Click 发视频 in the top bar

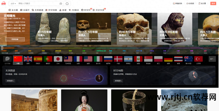tap(190, 3)
